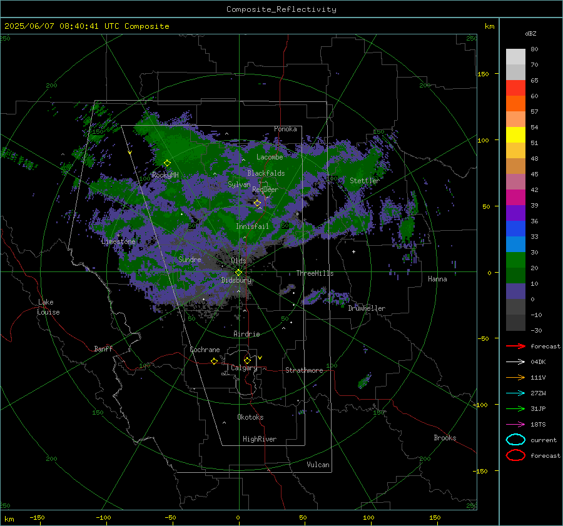Viewport: 563px width, 526px height.
Task: Click the Cochrane town label
Action: tap(205, 350)
